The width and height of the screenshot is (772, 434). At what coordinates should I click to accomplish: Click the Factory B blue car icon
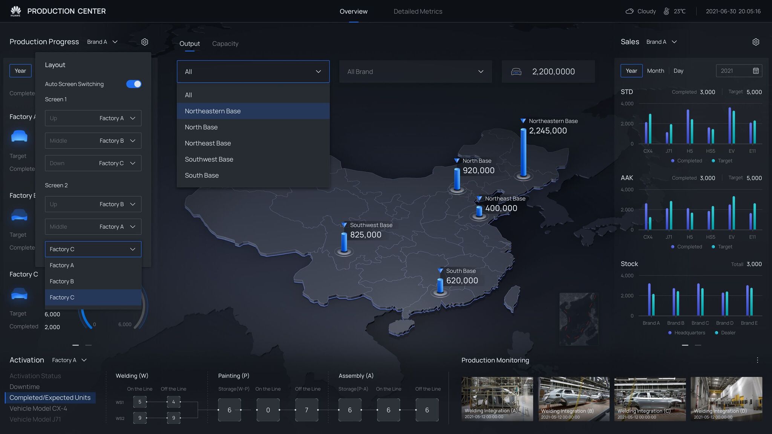coord(19,215)
